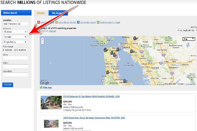Click house marker near San Mateo on map

point(124,81)
